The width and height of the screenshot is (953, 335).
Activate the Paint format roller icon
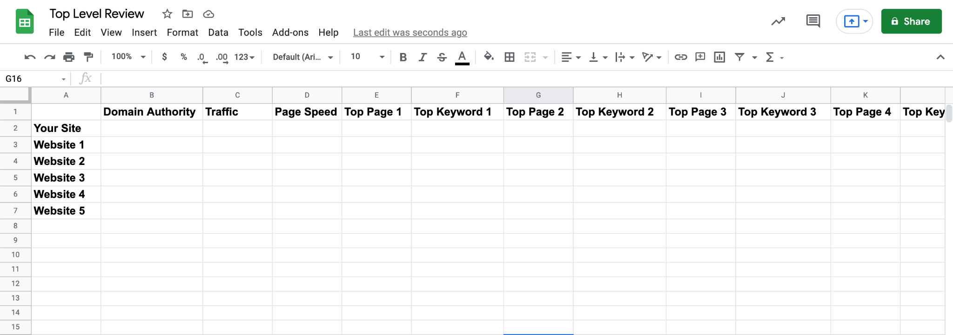(x=88, y=57)
